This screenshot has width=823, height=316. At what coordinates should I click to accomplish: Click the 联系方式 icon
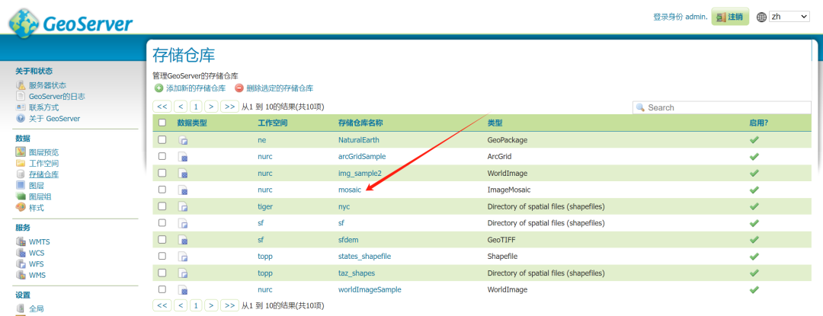click(x=21, y=107)
